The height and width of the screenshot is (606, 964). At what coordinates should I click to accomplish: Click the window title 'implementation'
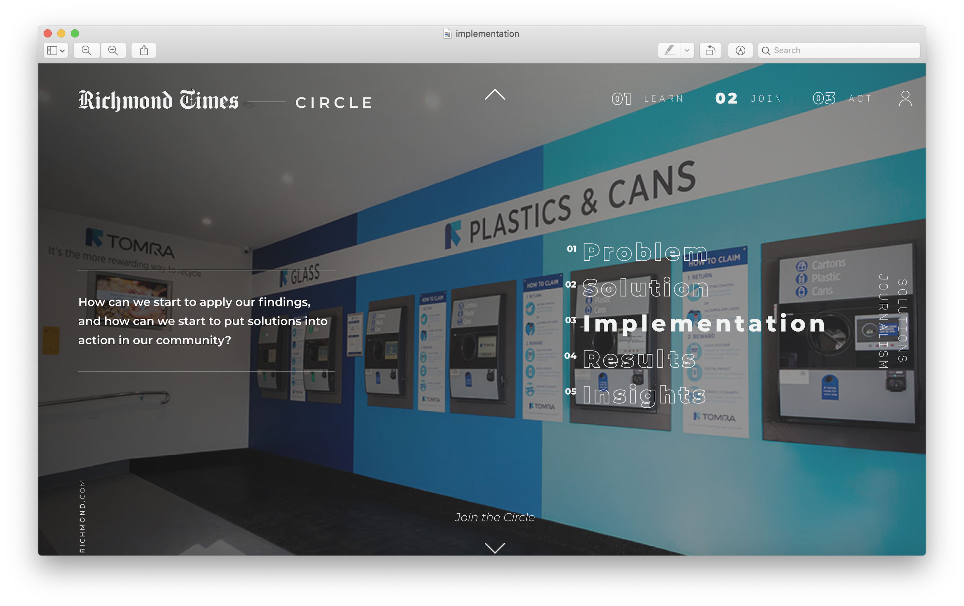click(x=487, y=34)
